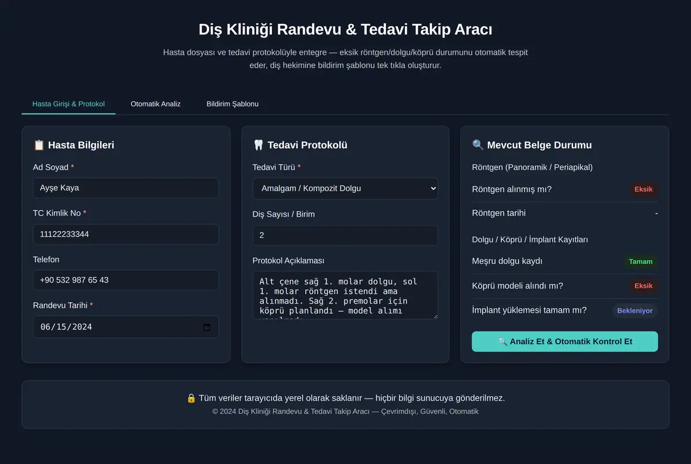Open the Otomatik Analiz tab
This screenshot has height=464, width=691.
(x=155, y=104)
